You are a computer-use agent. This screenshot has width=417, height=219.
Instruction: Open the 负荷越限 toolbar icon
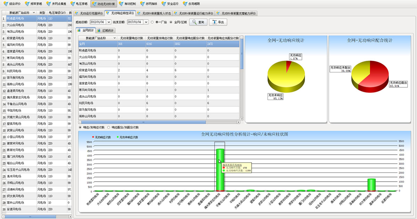pyautogui.click(x=185, y=4)
